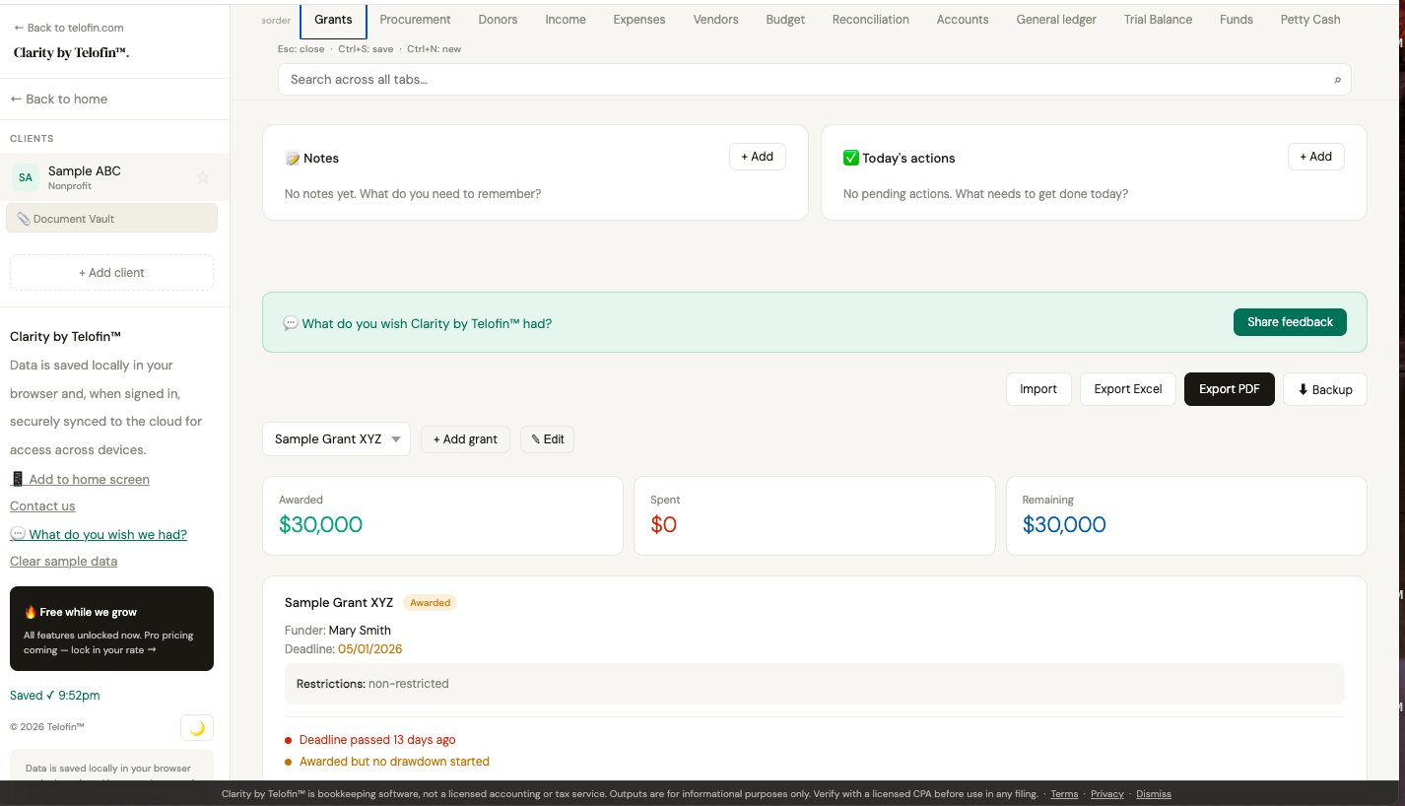Click + Add grant
This screenshot has width=1405, height=806.
click(x=465, y=439)
